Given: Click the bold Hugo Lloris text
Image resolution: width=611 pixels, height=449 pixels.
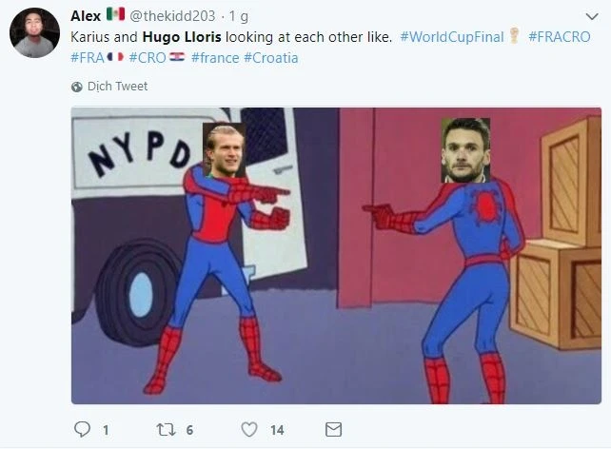Looking at the screenshot, I should [182, 37].
